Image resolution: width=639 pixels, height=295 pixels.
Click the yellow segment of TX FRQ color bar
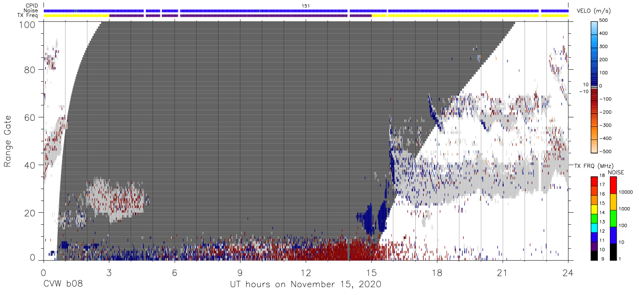click(x=594, y=208)
